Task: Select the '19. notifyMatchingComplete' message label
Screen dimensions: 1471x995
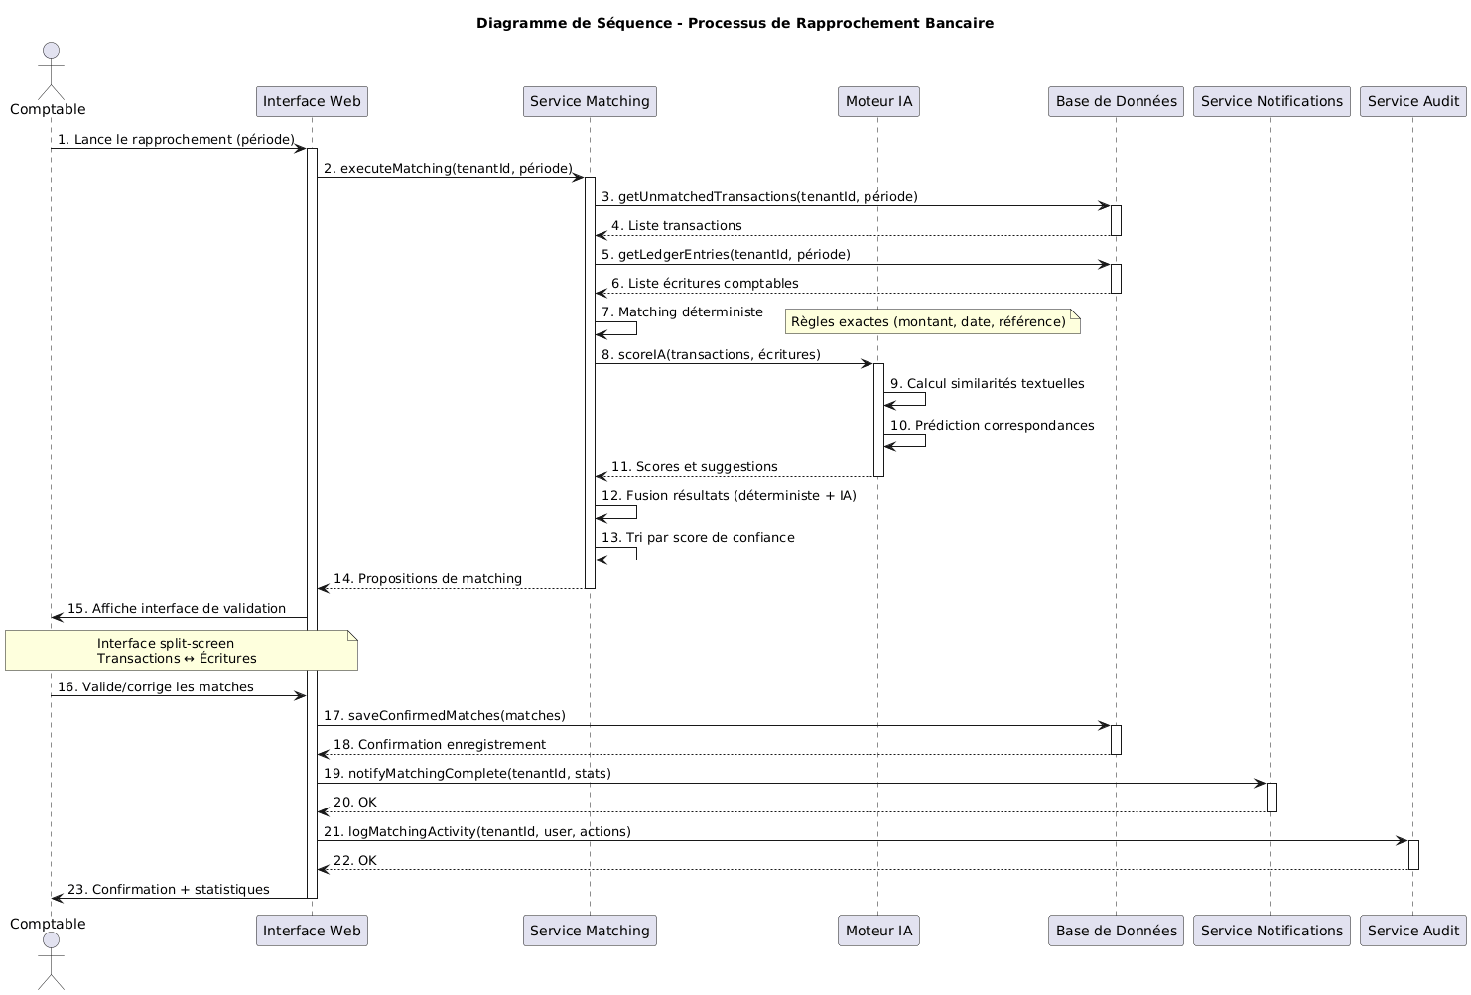Action: pos(467,773)
